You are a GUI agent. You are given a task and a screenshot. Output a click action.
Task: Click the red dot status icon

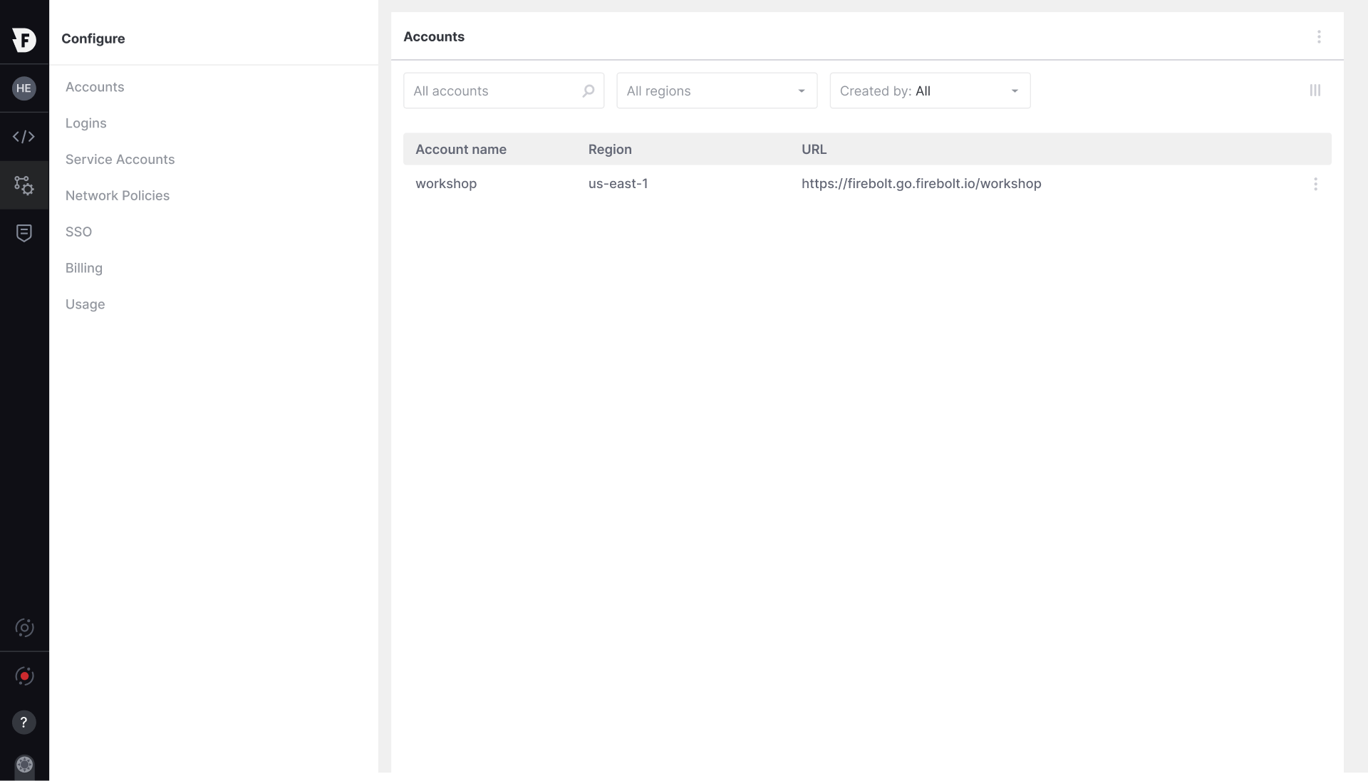pyautogui.click(x=24, y=676)
